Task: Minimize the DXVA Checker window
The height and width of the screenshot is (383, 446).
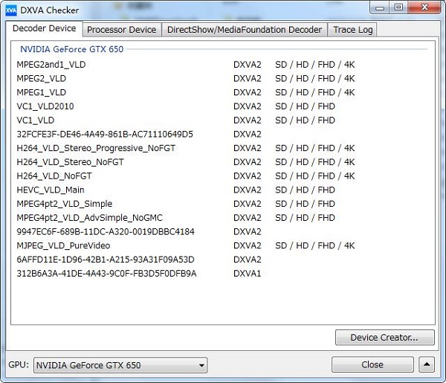Action: point(380,7)
